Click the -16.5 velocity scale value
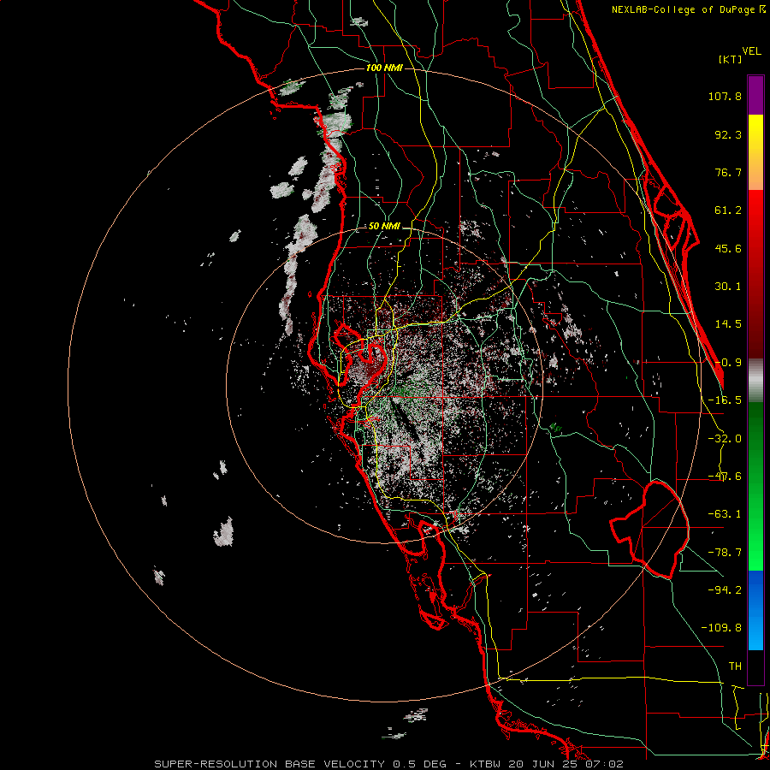Viewport: 770px width, 770px height. coord(725,400)
